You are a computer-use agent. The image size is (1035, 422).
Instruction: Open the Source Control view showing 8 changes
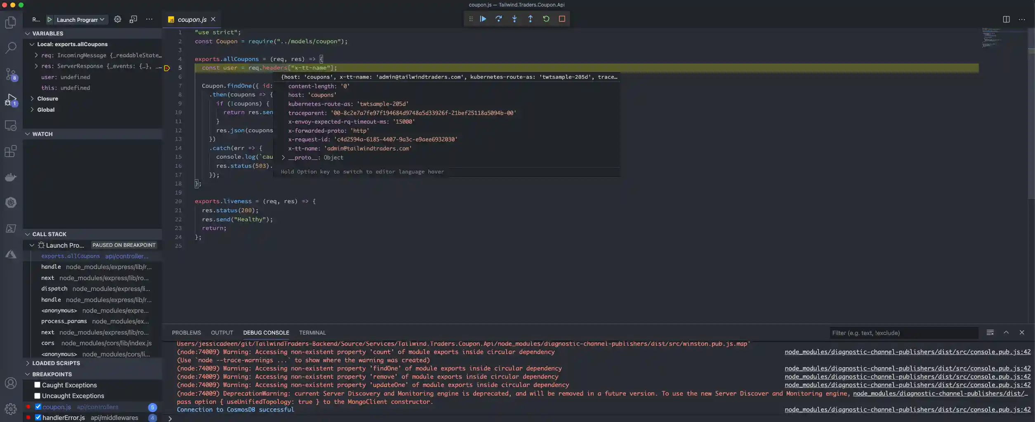click(x=11, y=74)
